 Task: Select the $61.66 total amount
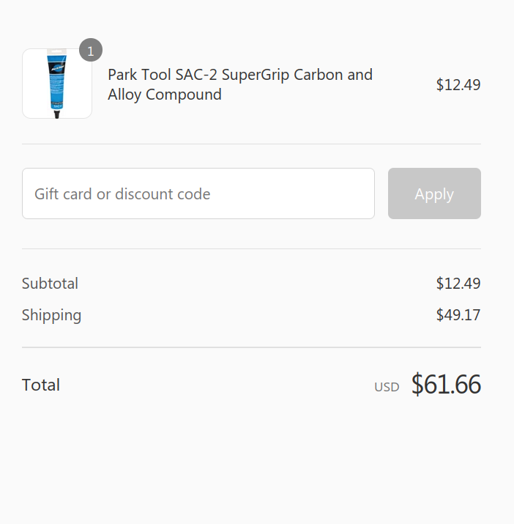tap(445, 385)
